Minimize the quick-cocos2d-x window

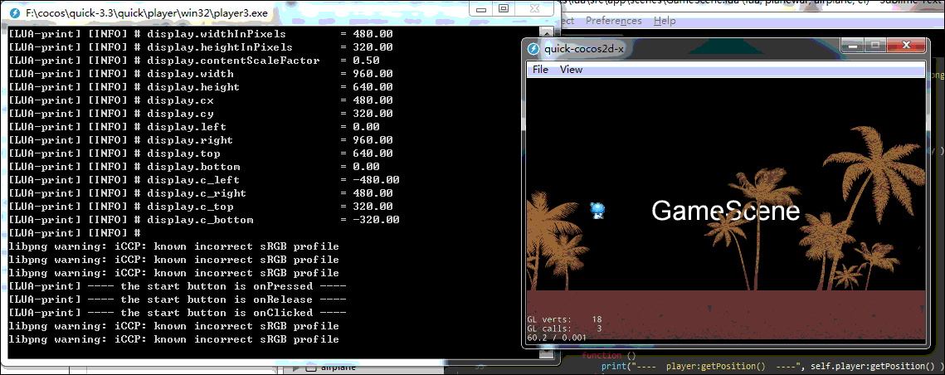coord(854,46)
